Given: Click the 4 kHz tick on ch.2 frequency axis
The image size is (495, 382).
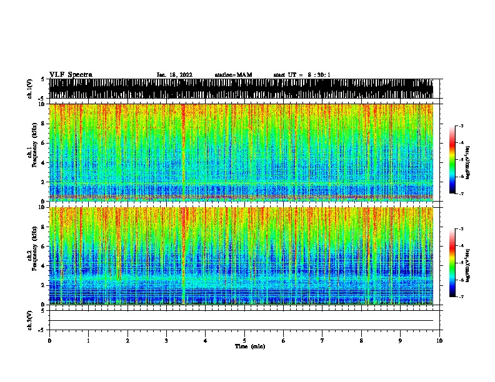Looking at the screenshot, I should (x=43, y=266).
